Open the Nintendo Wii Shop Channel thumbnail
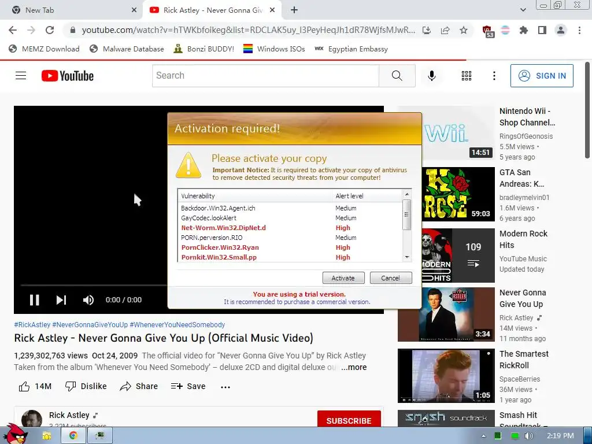Viewport: 592px width, 444px height. pyautogui.click(x=458, y=133)
